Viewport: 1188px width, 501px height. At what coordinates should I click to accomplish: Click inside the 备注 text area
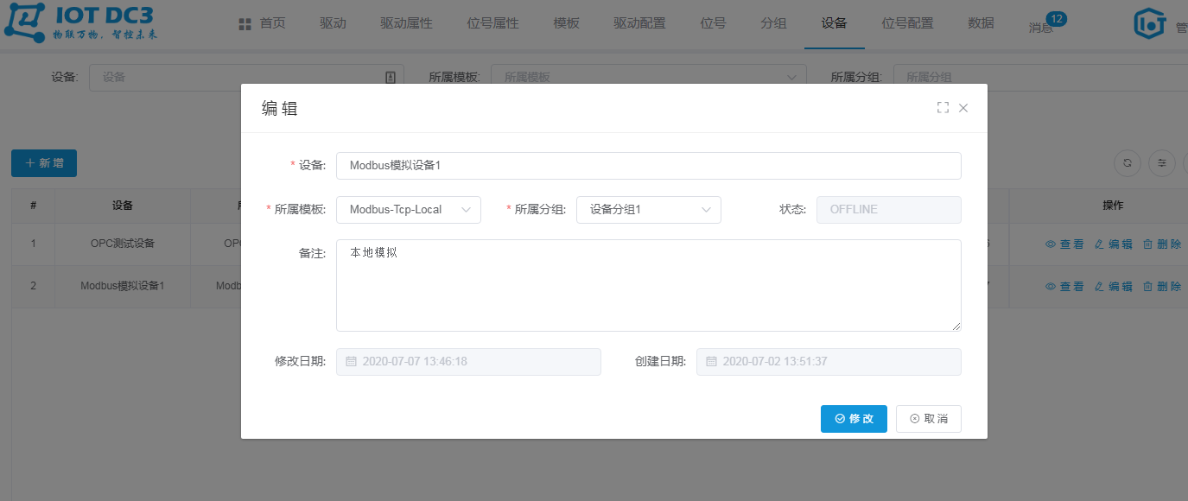coord(648,285)
